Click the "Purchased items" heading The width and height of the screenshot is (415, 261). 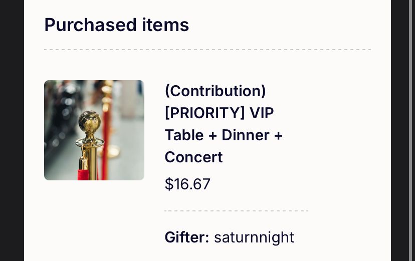[116, 25]
